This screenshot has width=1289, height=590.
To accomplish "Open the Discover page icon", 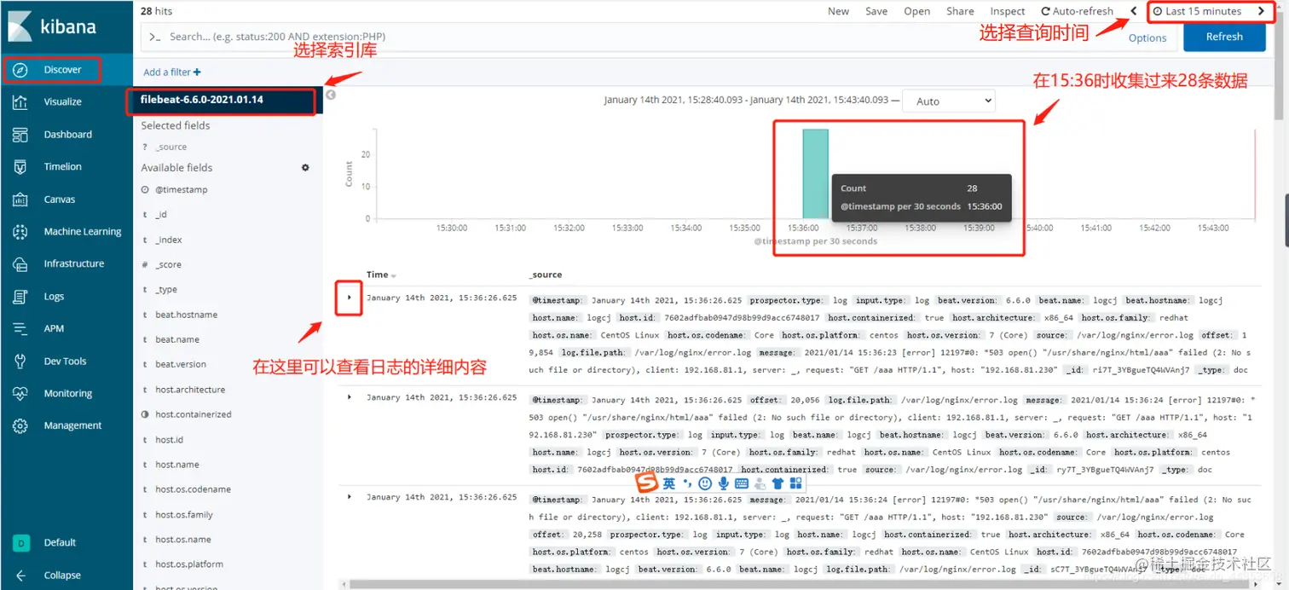I will tap(21, 70).
